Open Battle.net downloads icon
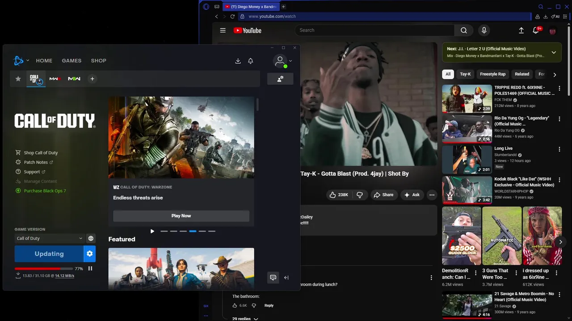The width and height of the screenshot is (572, 321). 238,61
